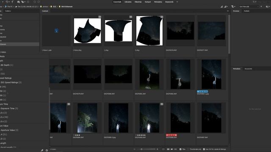Switch to Filmstrip workspace

(138, 2)
